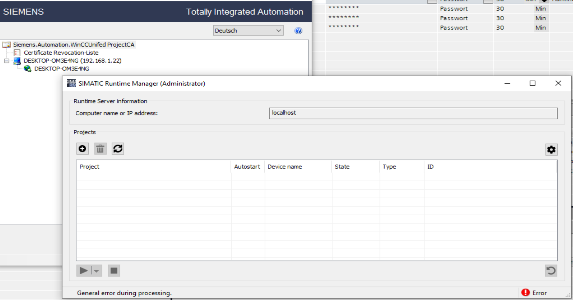Viewport: 573px width, 300px height.
Task: Click the "General error during processing." status message
Action: click(x=124, y=293)
